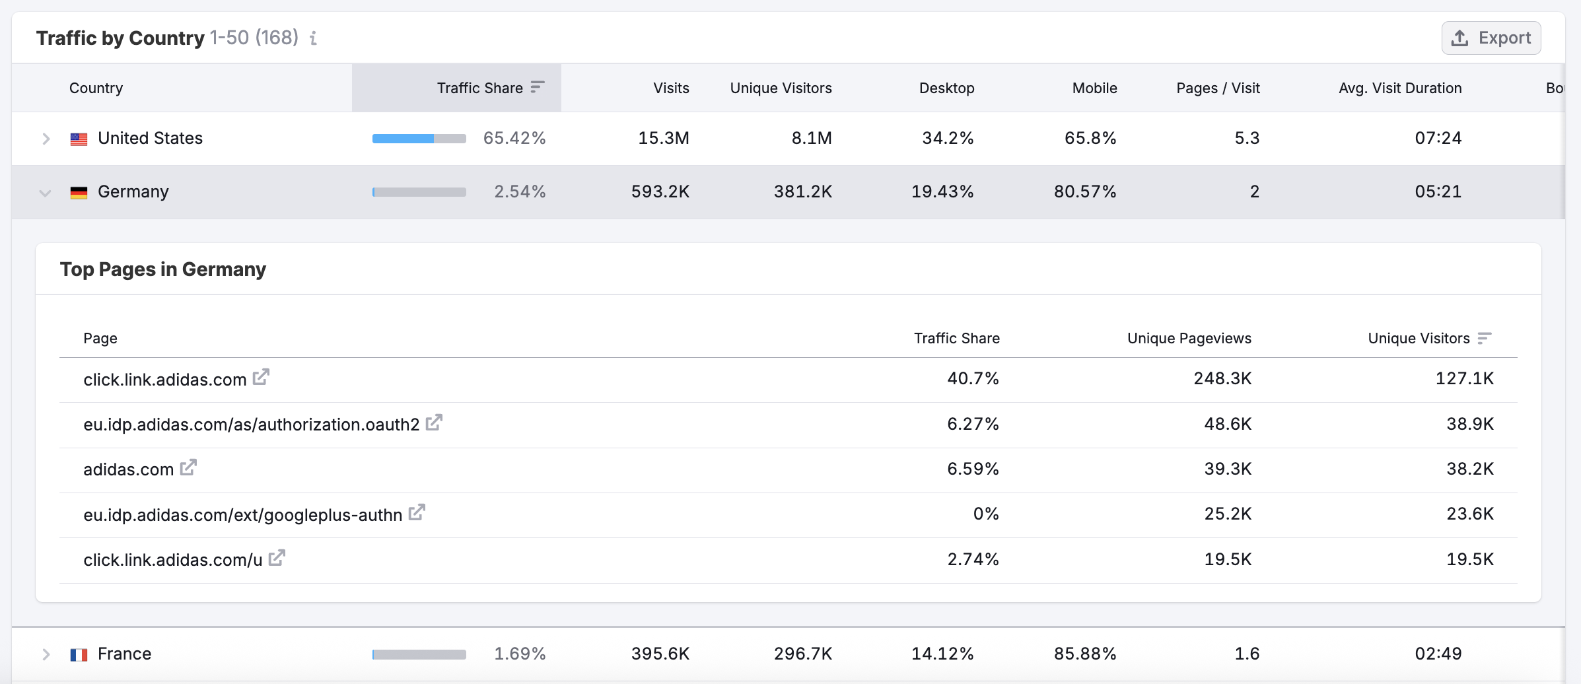Sort countries by Mobile column

[1094, 88]
